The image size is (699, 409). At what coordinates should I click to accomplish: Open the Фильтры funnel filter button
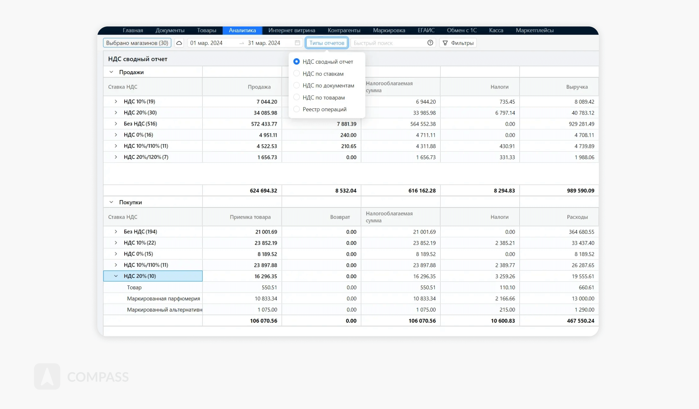[x=458, y=43]
